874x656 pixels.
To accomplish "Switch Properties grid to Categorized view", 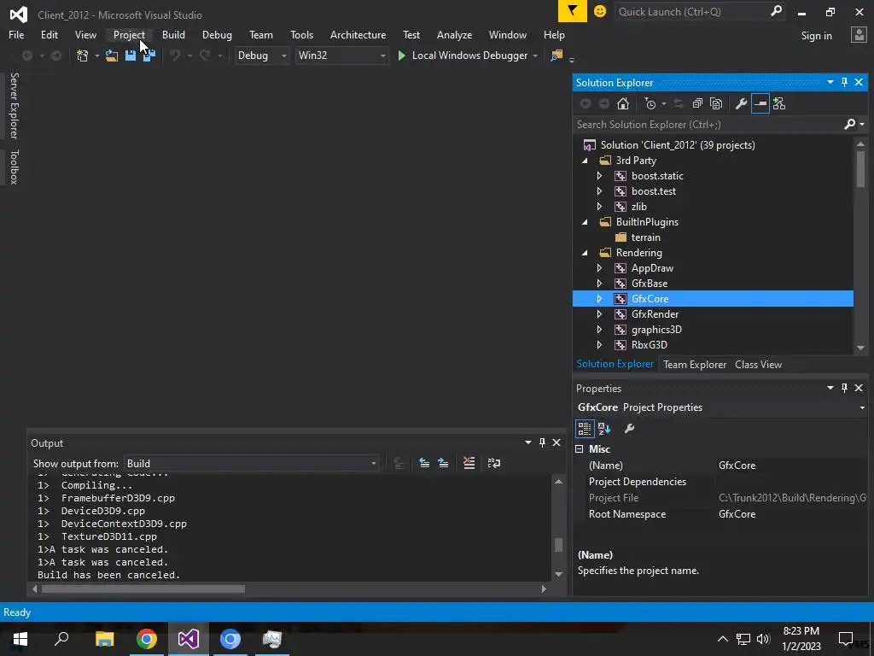I will 584,429.
